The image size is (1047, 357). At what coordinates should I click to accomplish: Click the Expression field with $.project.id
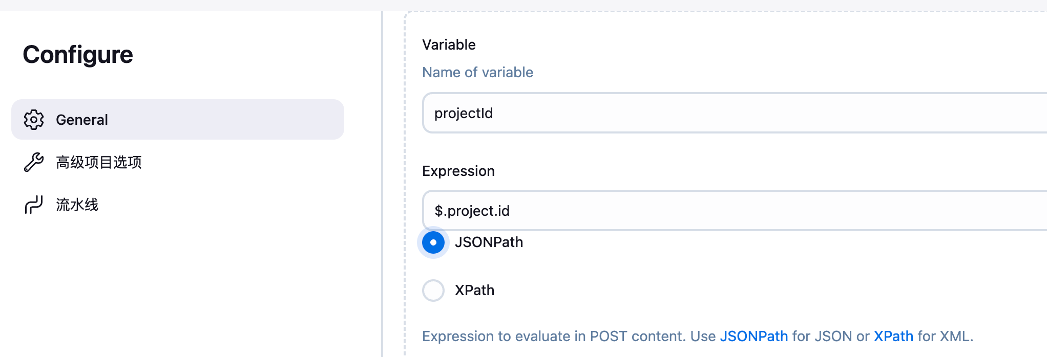coord(717,211)
